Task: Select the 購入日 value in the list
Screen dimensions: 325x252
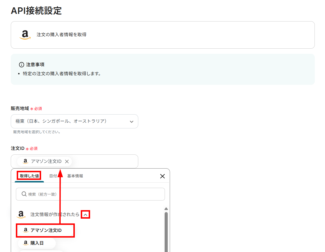Action: (x=37, y=243)
